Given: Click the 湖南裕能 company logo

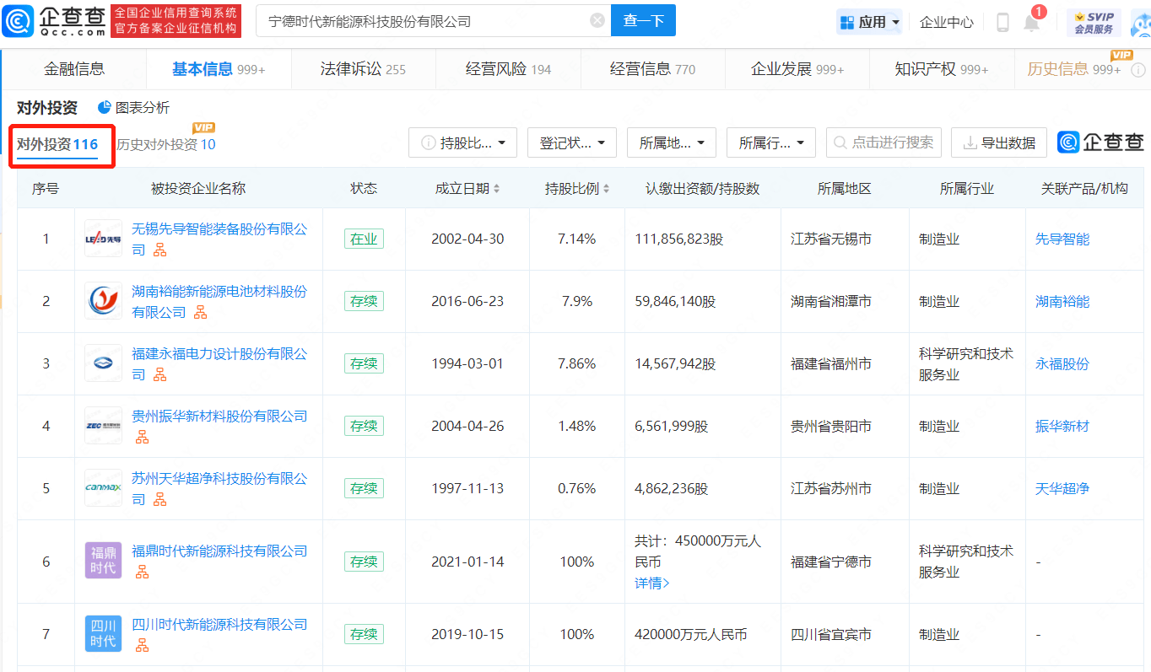Looking at the screenshot, I should click(x=103, y=301).
